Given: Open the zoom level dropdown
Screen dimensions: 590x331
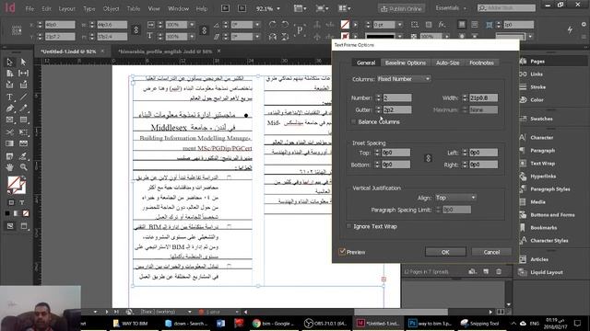Looking at the screenshot, I should pyautogui.click(x=278, y=8).
